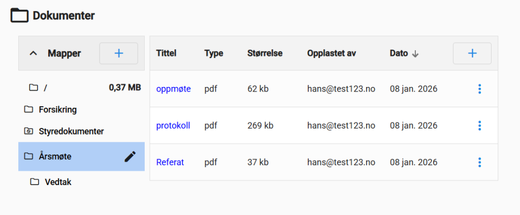This screenshot has width=520, height=215.
Task: Sort by Størrelse column header
Action: [265, 53]
